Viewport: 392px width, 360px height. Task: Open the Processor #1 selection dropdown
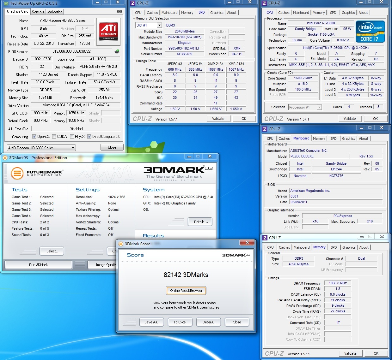coord(319,107)
